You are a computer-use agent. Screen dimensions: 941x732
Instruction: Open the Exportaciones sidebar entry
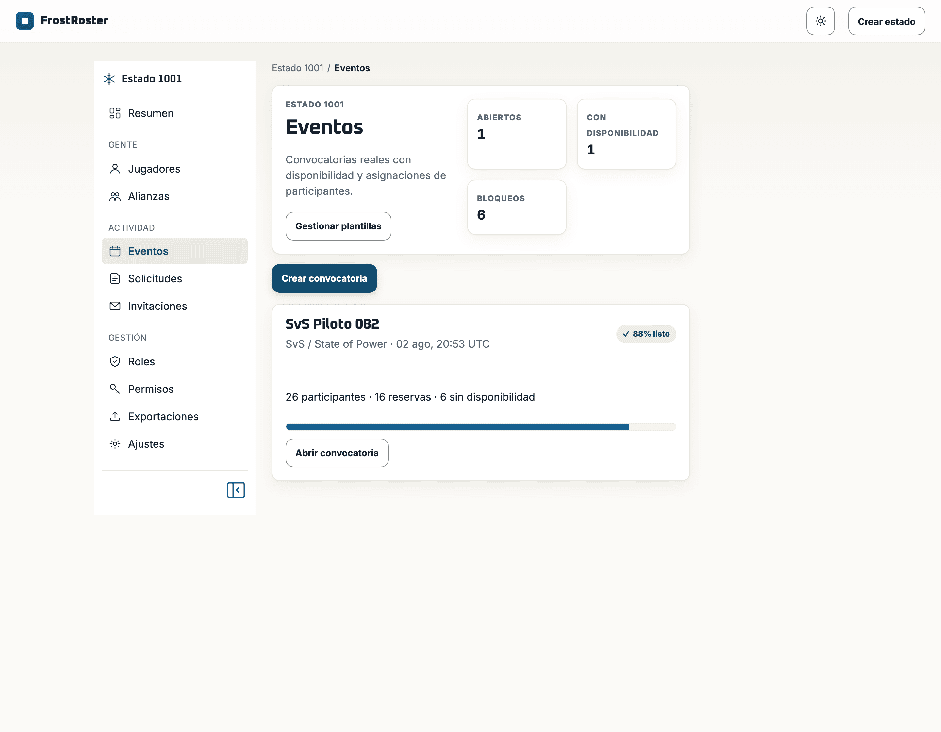click(174, 416)
